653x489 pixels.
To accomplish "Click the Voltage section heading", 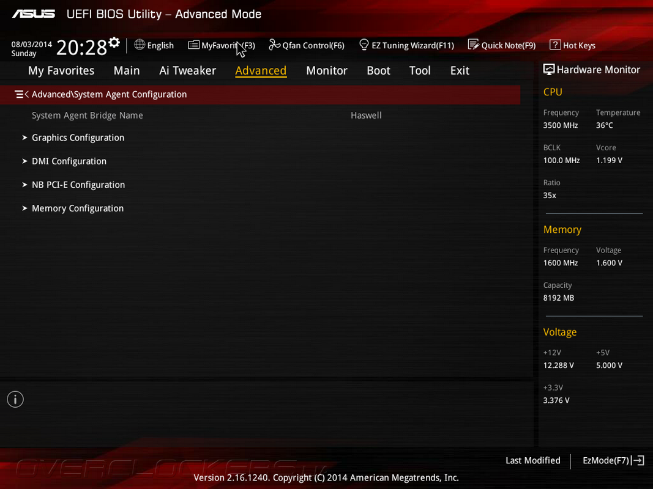I will point(560,332).
